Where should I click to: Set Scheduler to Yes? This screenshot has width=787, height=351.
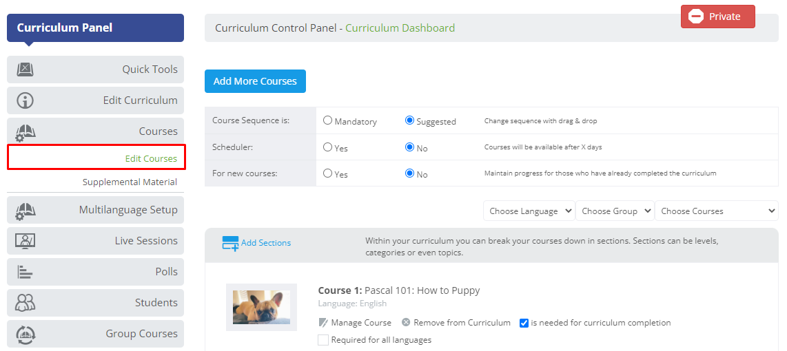point(328,147)
